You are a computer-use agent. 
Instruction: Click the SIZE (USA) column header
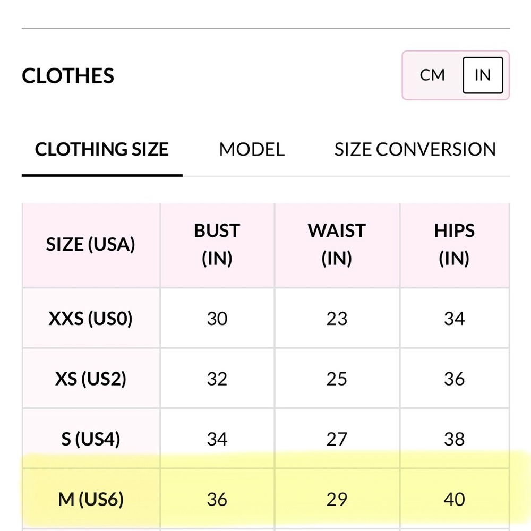click(x=91, y=245)
